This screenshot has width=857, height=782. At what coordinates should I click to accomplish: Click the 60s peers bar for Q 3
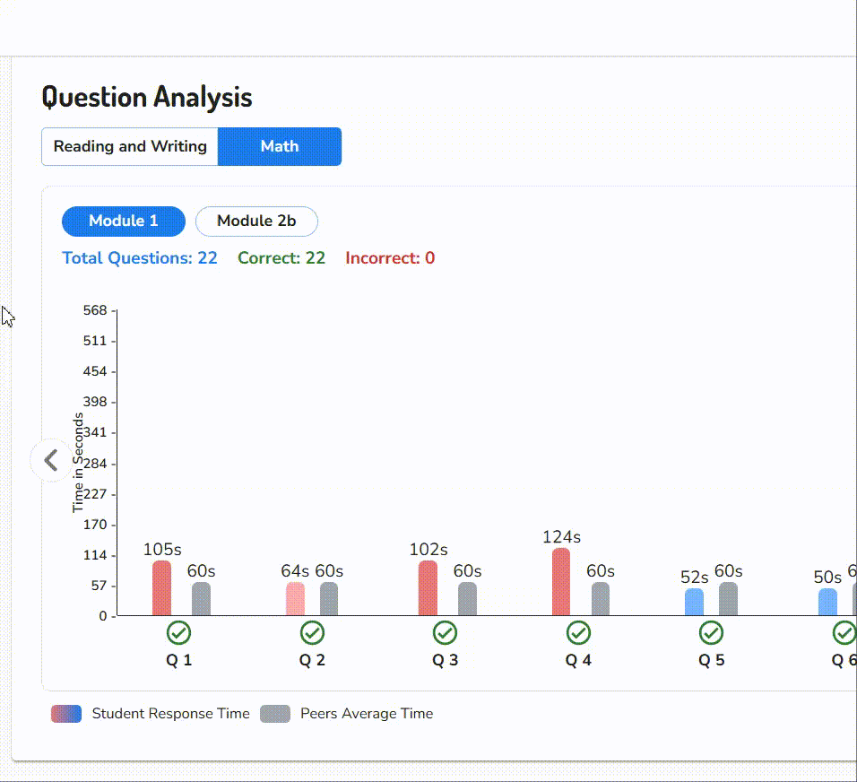(469, 596)
